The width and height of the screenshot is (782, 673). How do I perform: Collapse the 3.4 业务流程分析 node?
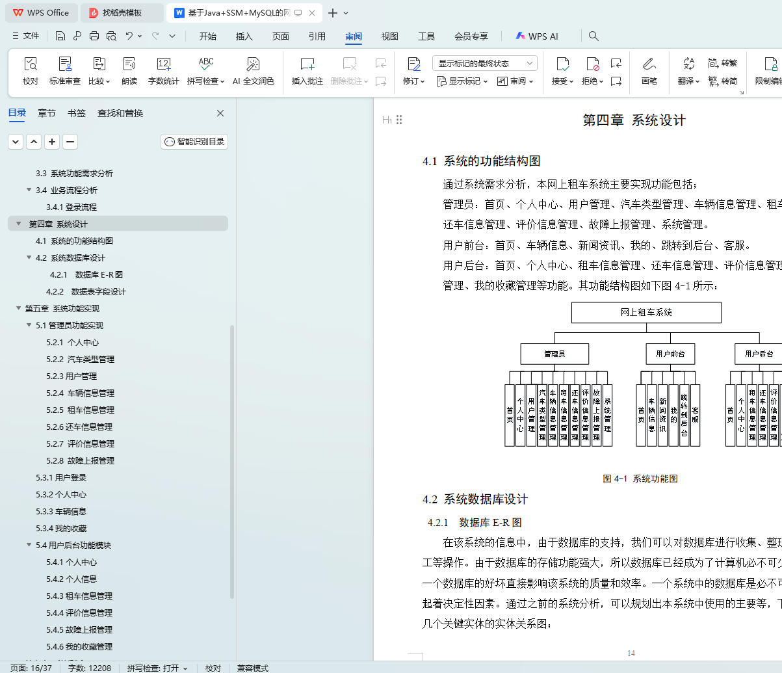[x=29, y=190]
